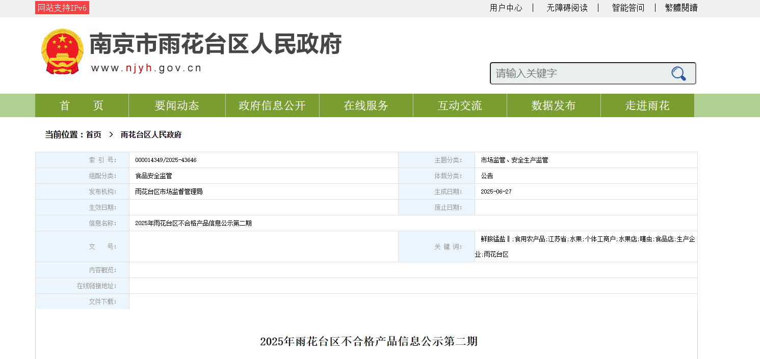Click the www.njyh.gov.cn site address text

146,68
